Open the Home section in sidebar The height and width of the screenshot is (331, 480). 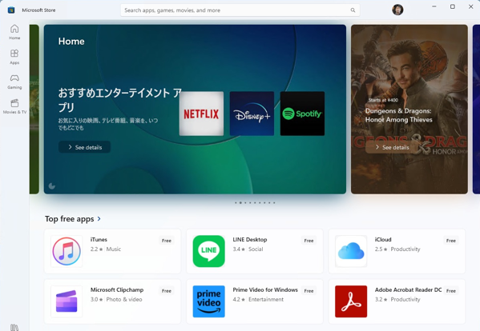[14, 32]
